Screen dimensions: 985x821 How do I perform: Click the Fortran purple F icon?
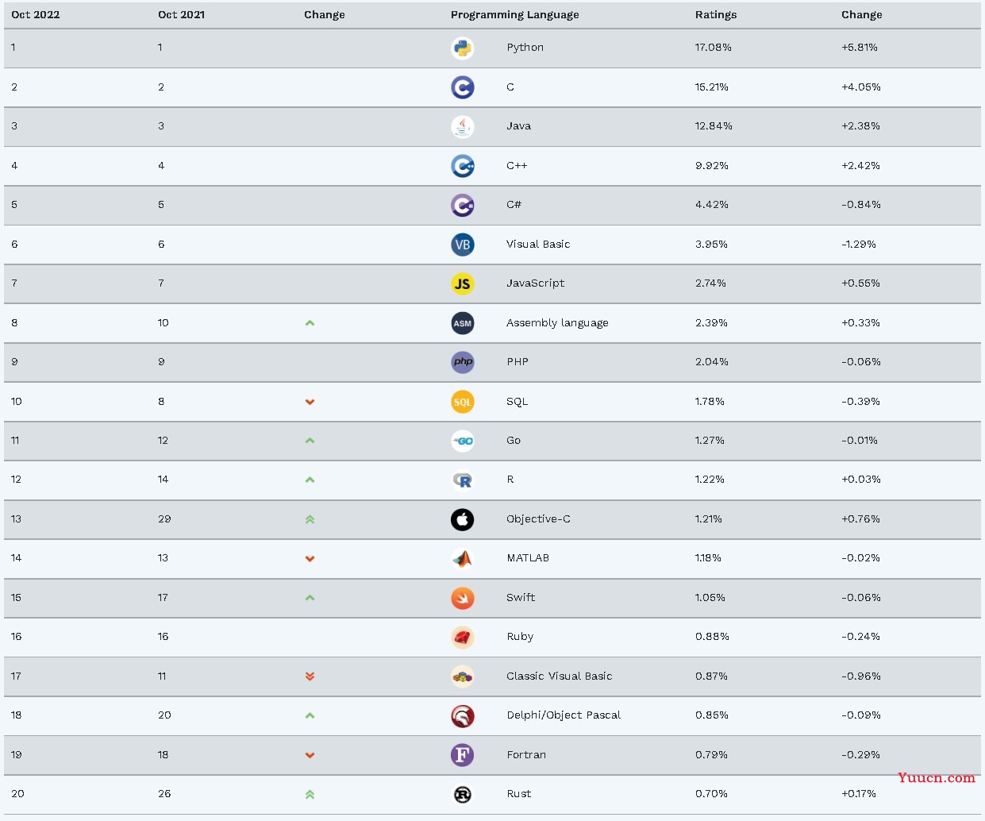[463, 755]
